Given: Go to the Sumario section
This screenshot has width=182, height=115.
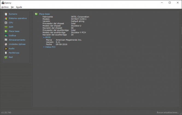Looking at the screenshot, I should coord(13,14).
